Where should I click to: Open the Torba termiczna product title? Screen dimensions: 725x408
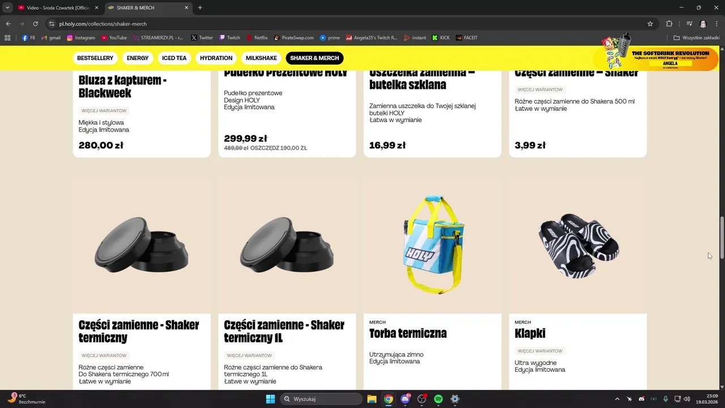pos(408,333)
